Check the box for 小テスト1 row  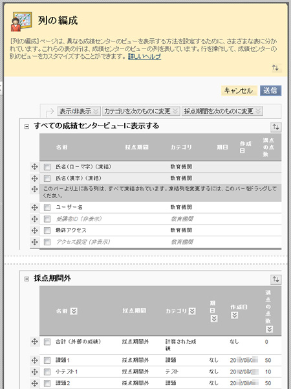(x=47, y=372)
